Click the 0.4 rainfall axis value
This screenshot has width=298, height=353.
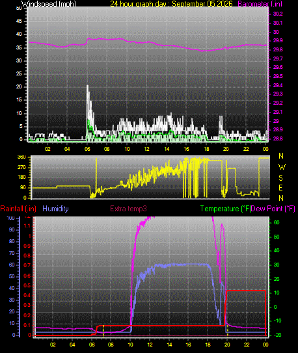pyautogui.click(x=27, y=295)
